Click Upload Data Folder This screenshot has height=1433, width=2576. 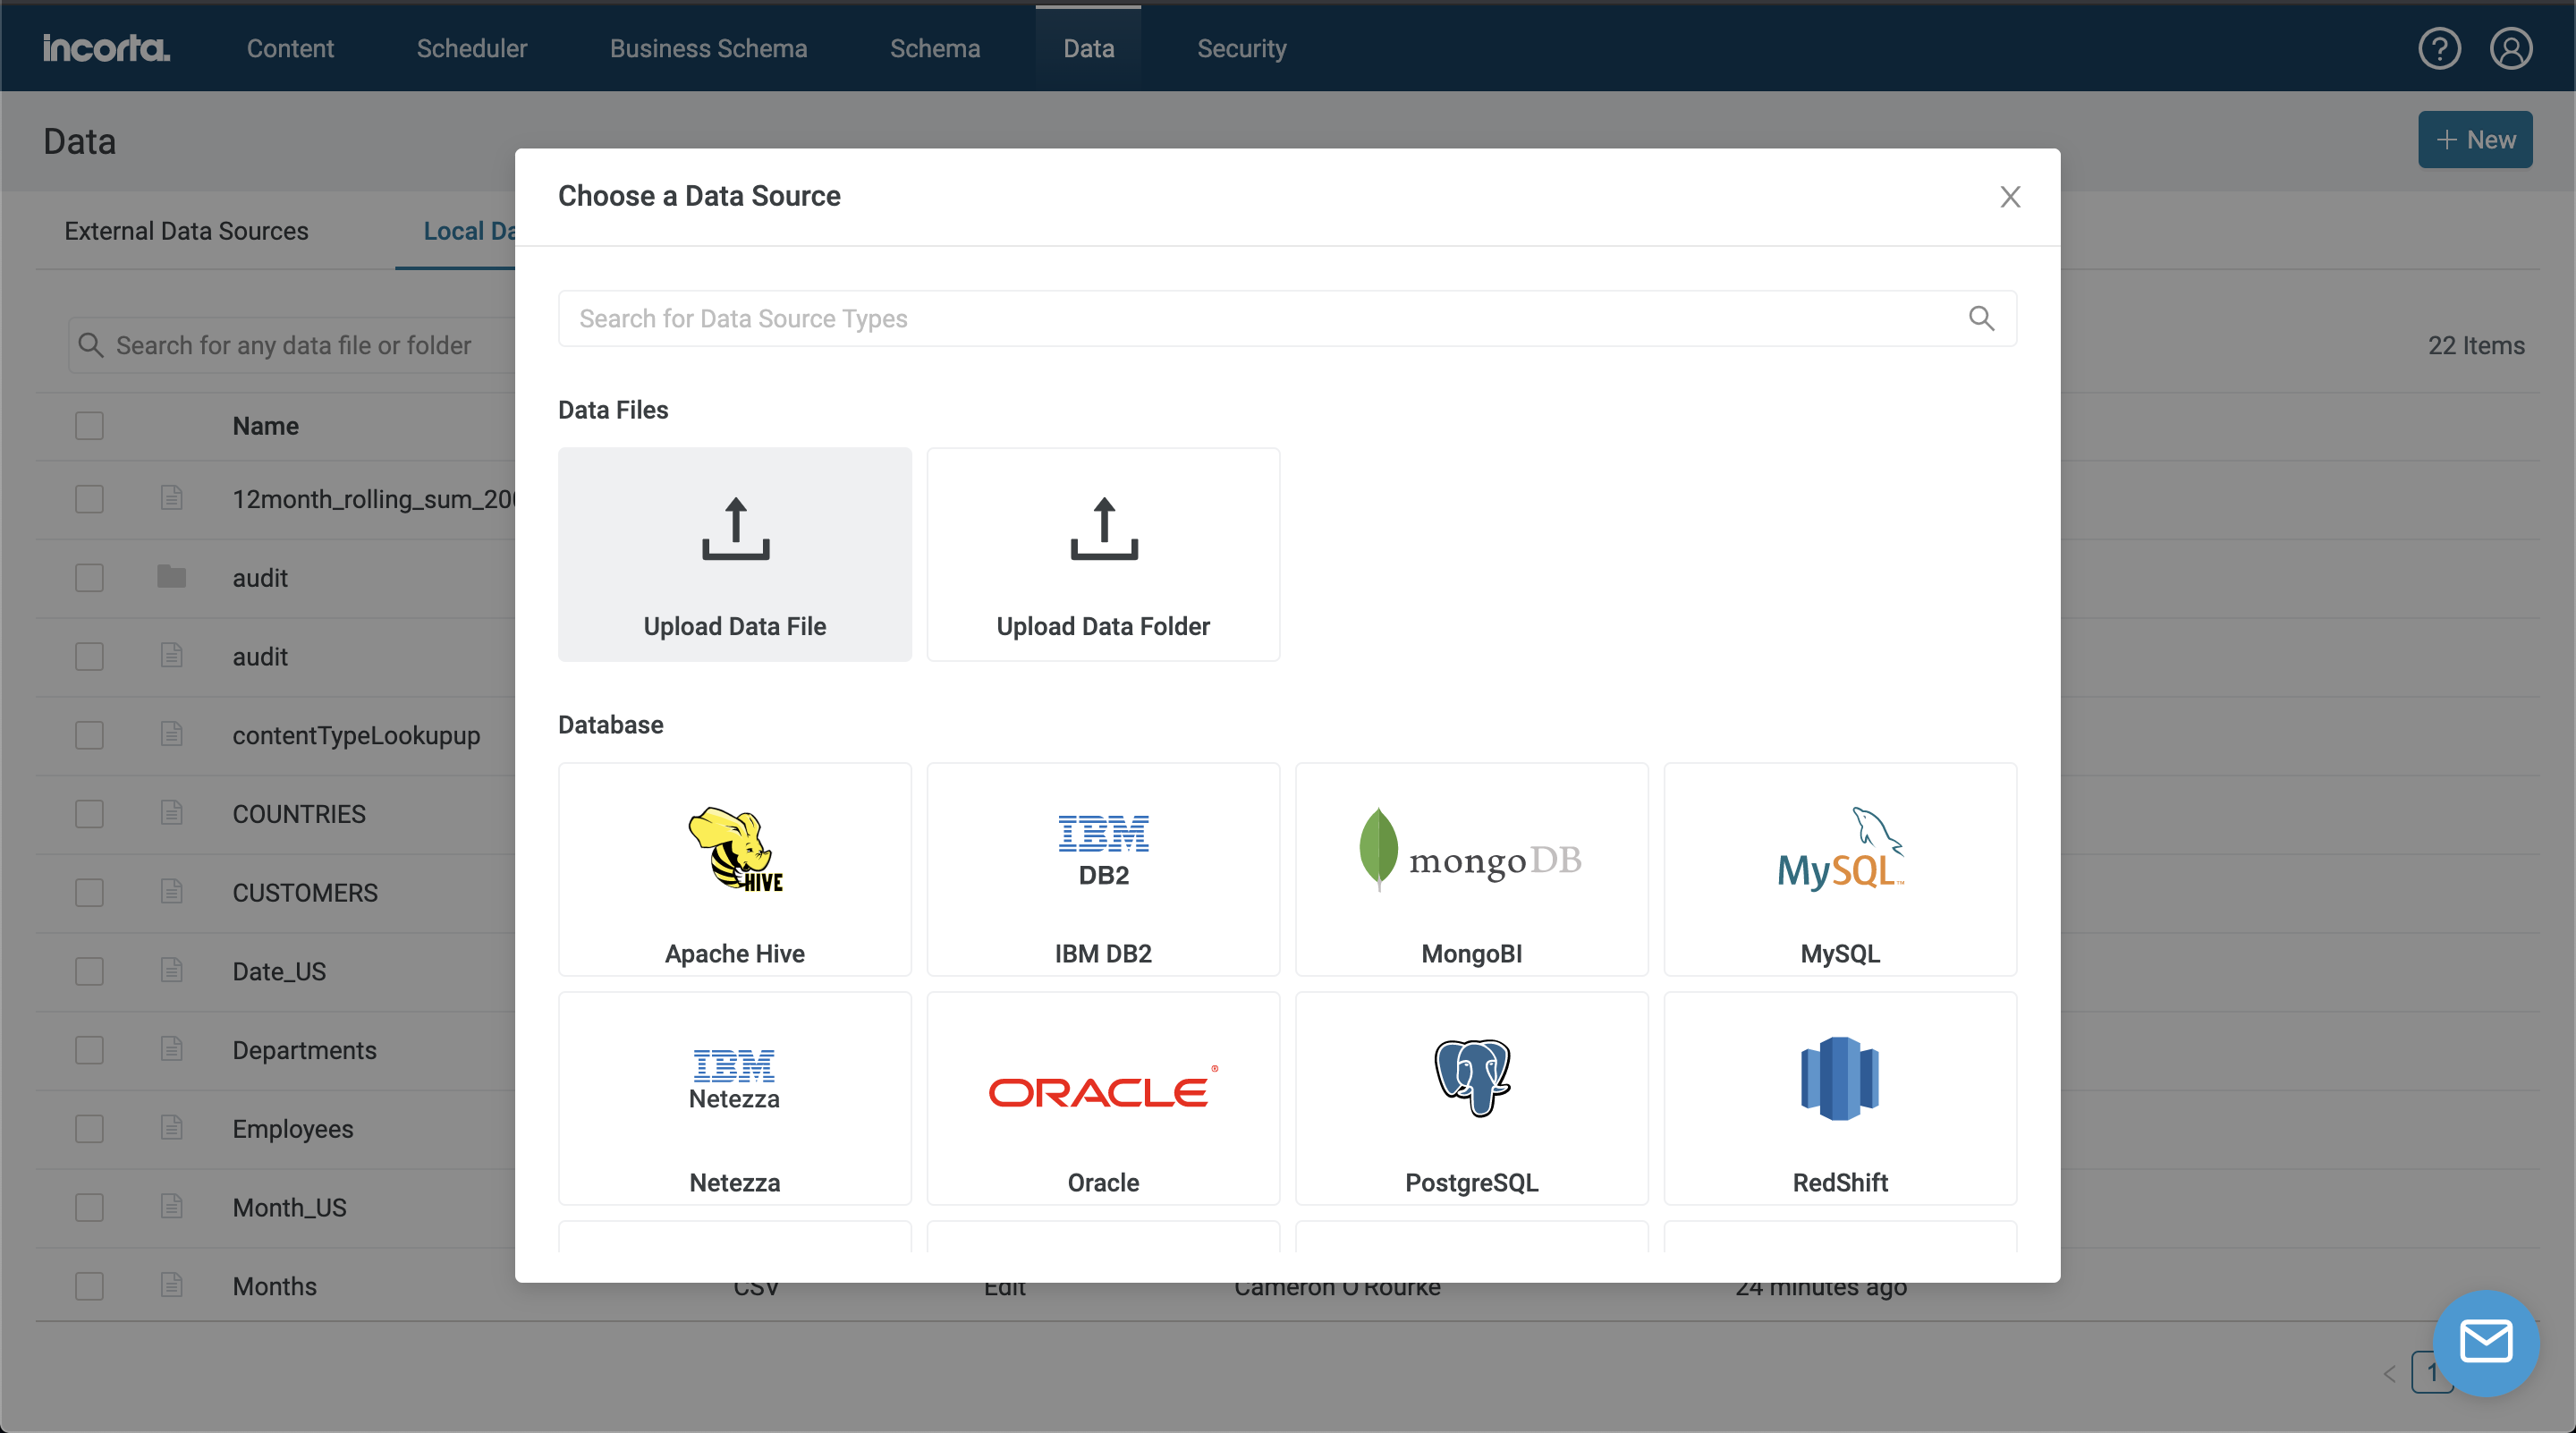point(1102,554)
